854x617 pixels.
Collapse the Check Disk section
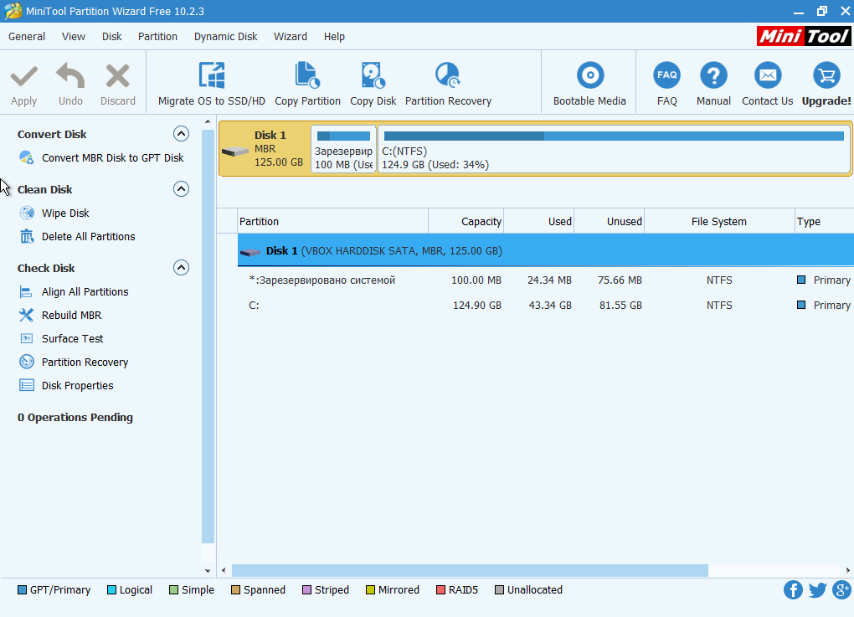(x=181, y=268)
